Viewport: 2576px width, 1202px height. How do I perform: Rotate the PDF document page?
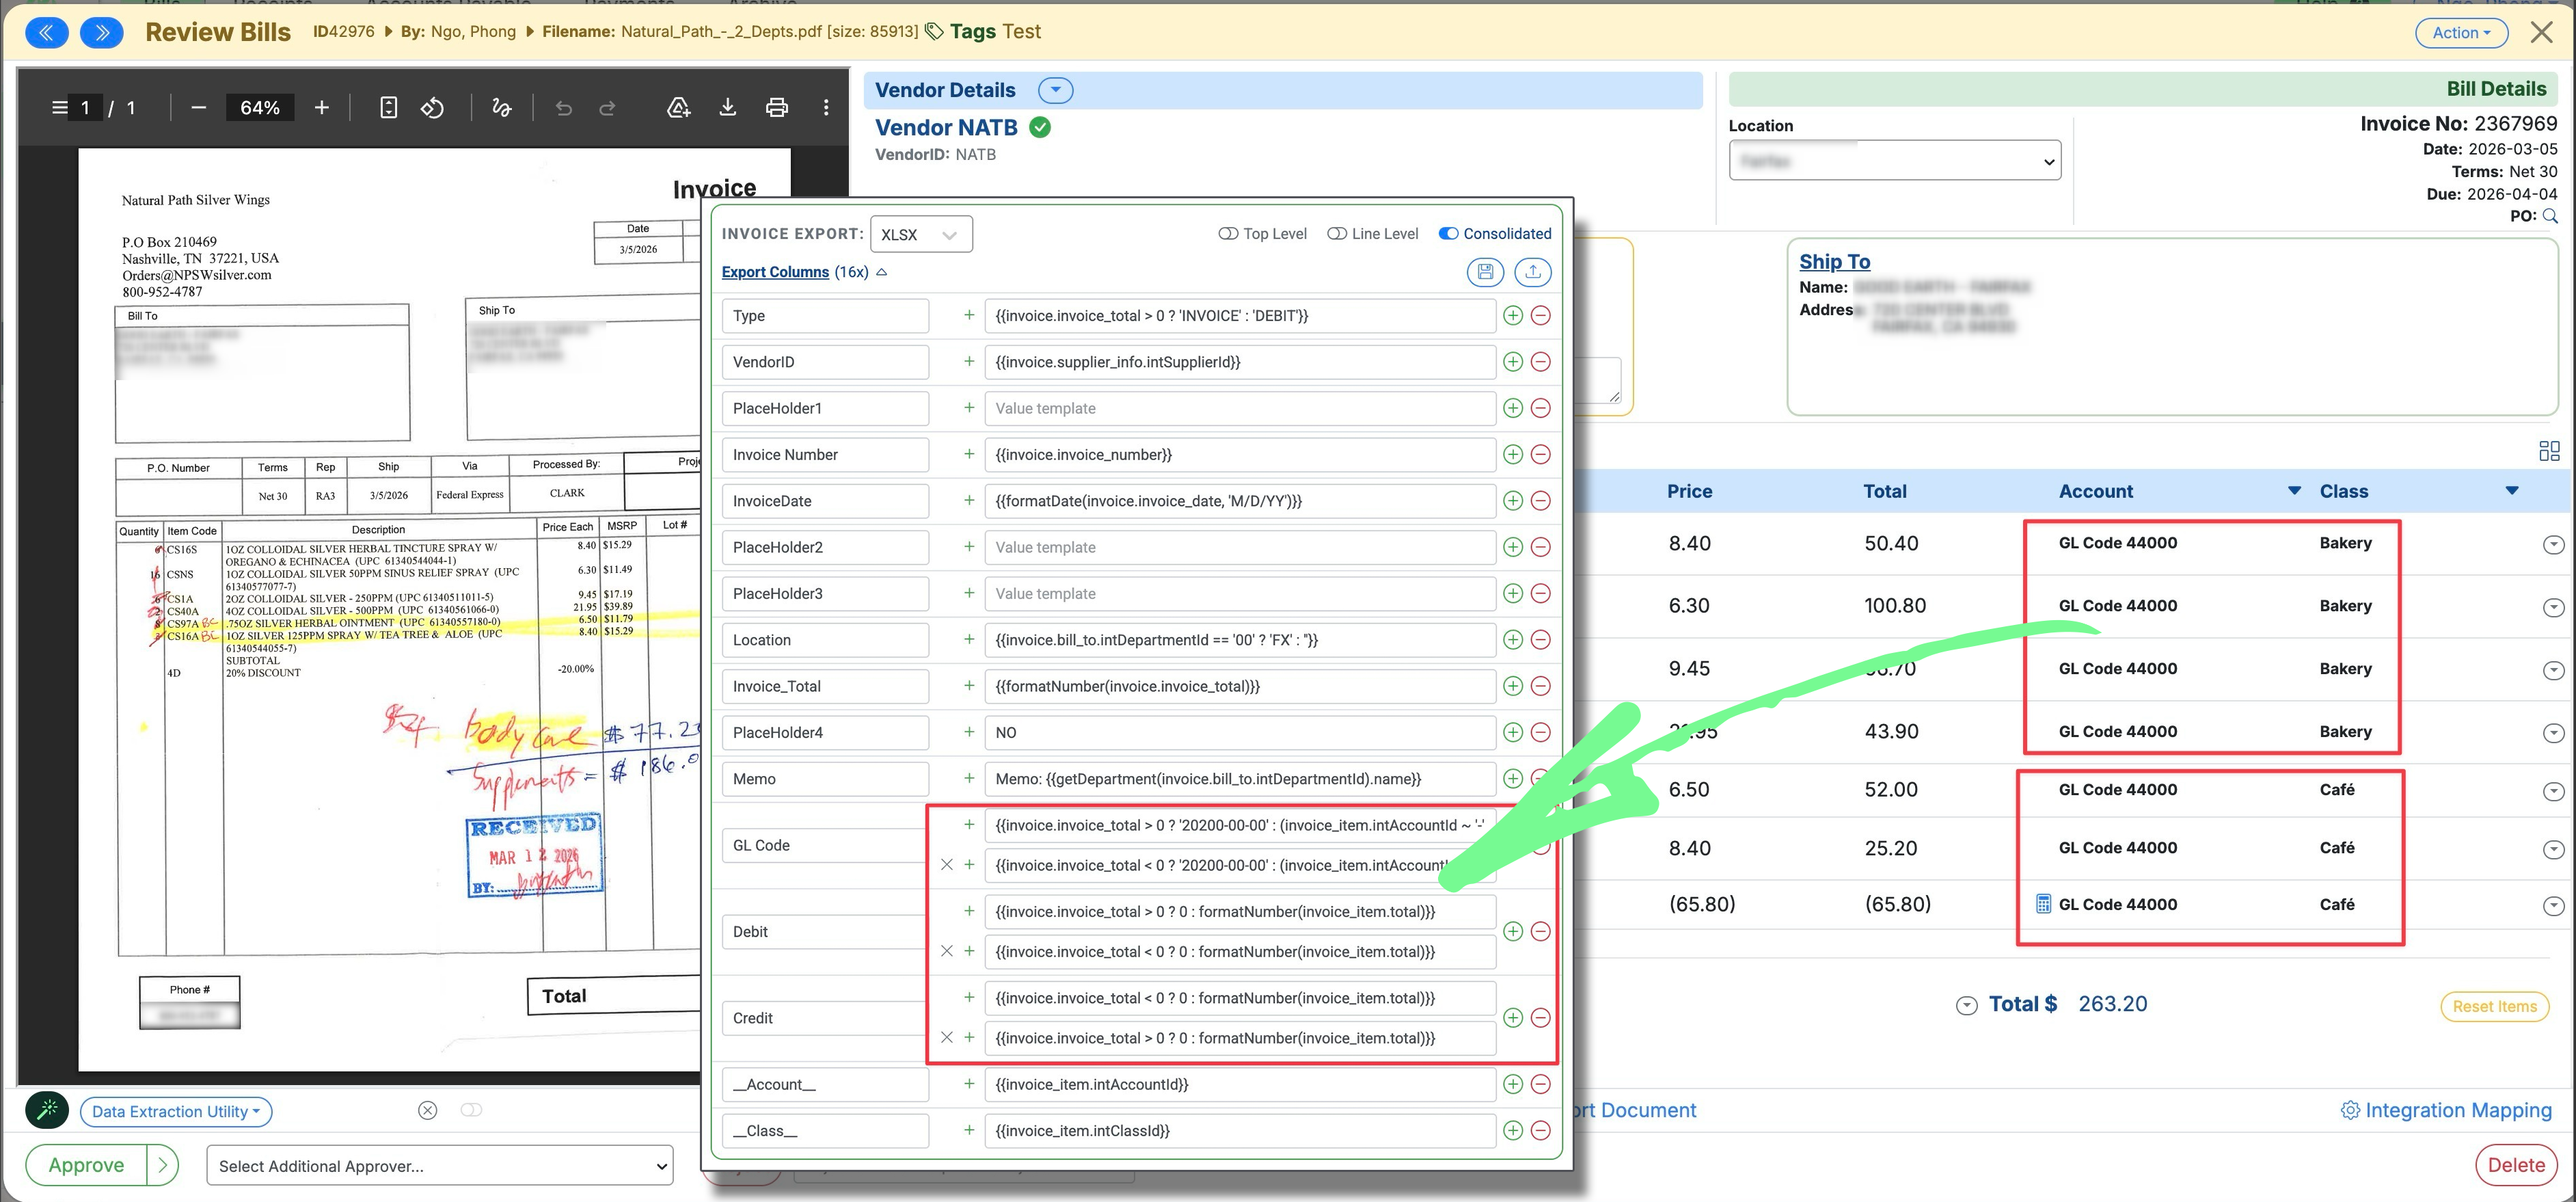pos(432,108)
